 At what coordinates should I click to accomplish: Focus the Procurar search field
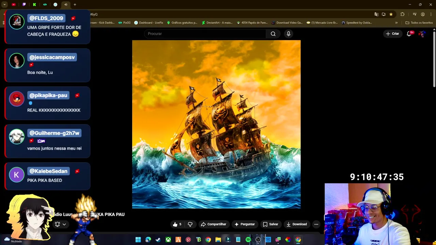click(205, 34)
